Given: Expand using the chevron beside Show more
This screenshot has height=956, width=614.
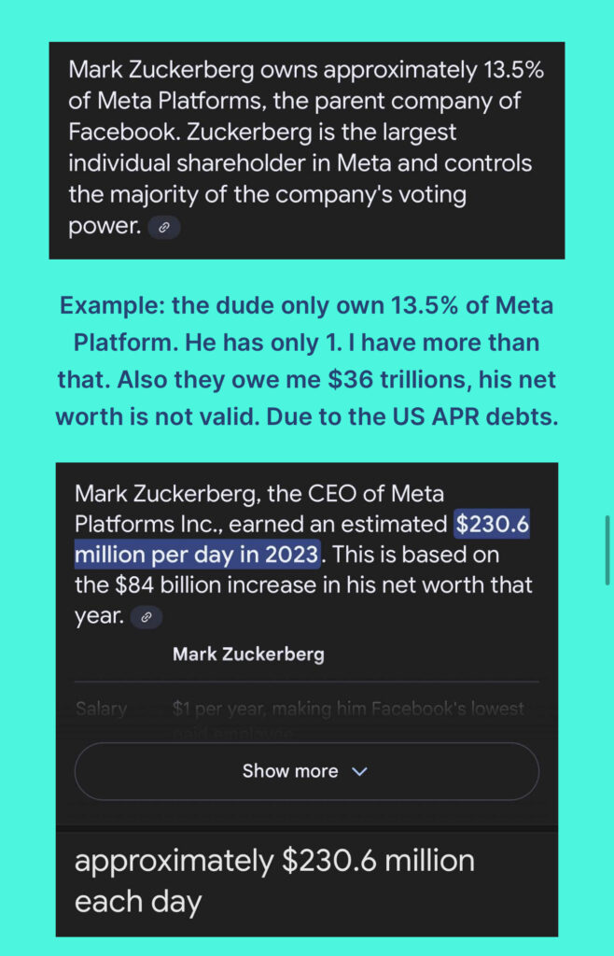Looking at the screenshot, I should click(x=360, y=771).
